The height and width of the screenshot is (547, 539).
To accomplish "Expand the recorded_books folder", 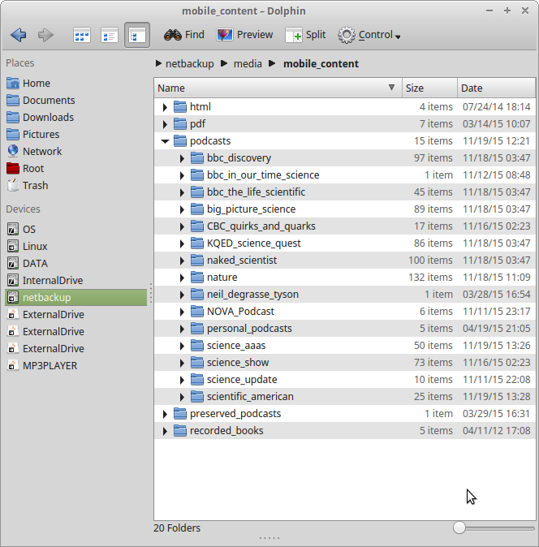I will coord(165,431).
